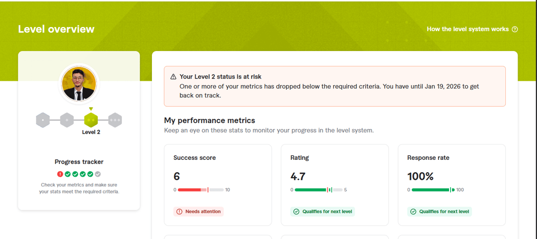
Task: Click the highlighted Level 2 hexagon badge
Action: [x=91, y=121]
